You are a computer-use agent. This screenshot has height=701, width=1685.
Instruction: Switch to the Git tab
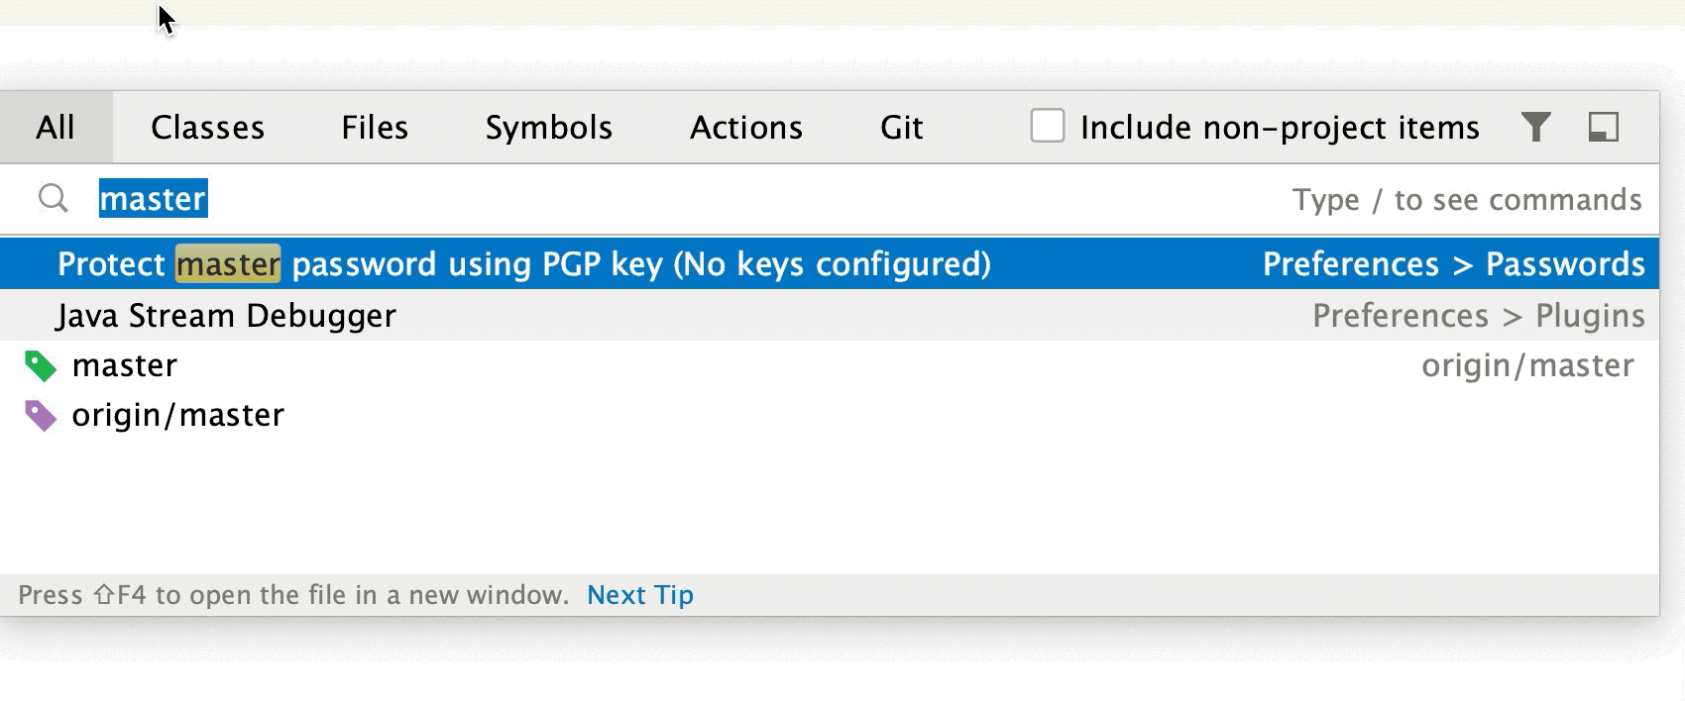pyautogui.click(x=901, y=127)
